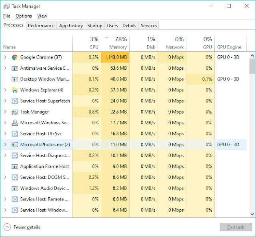Click the Application Frame Host icon
This screenshot has width=256, height=237.
[15, 166]
